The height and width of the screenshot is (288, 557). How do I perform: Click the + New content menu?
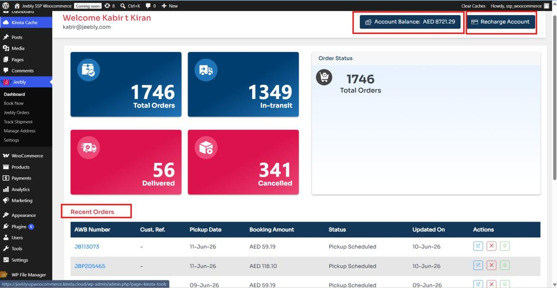pos(170,6)
